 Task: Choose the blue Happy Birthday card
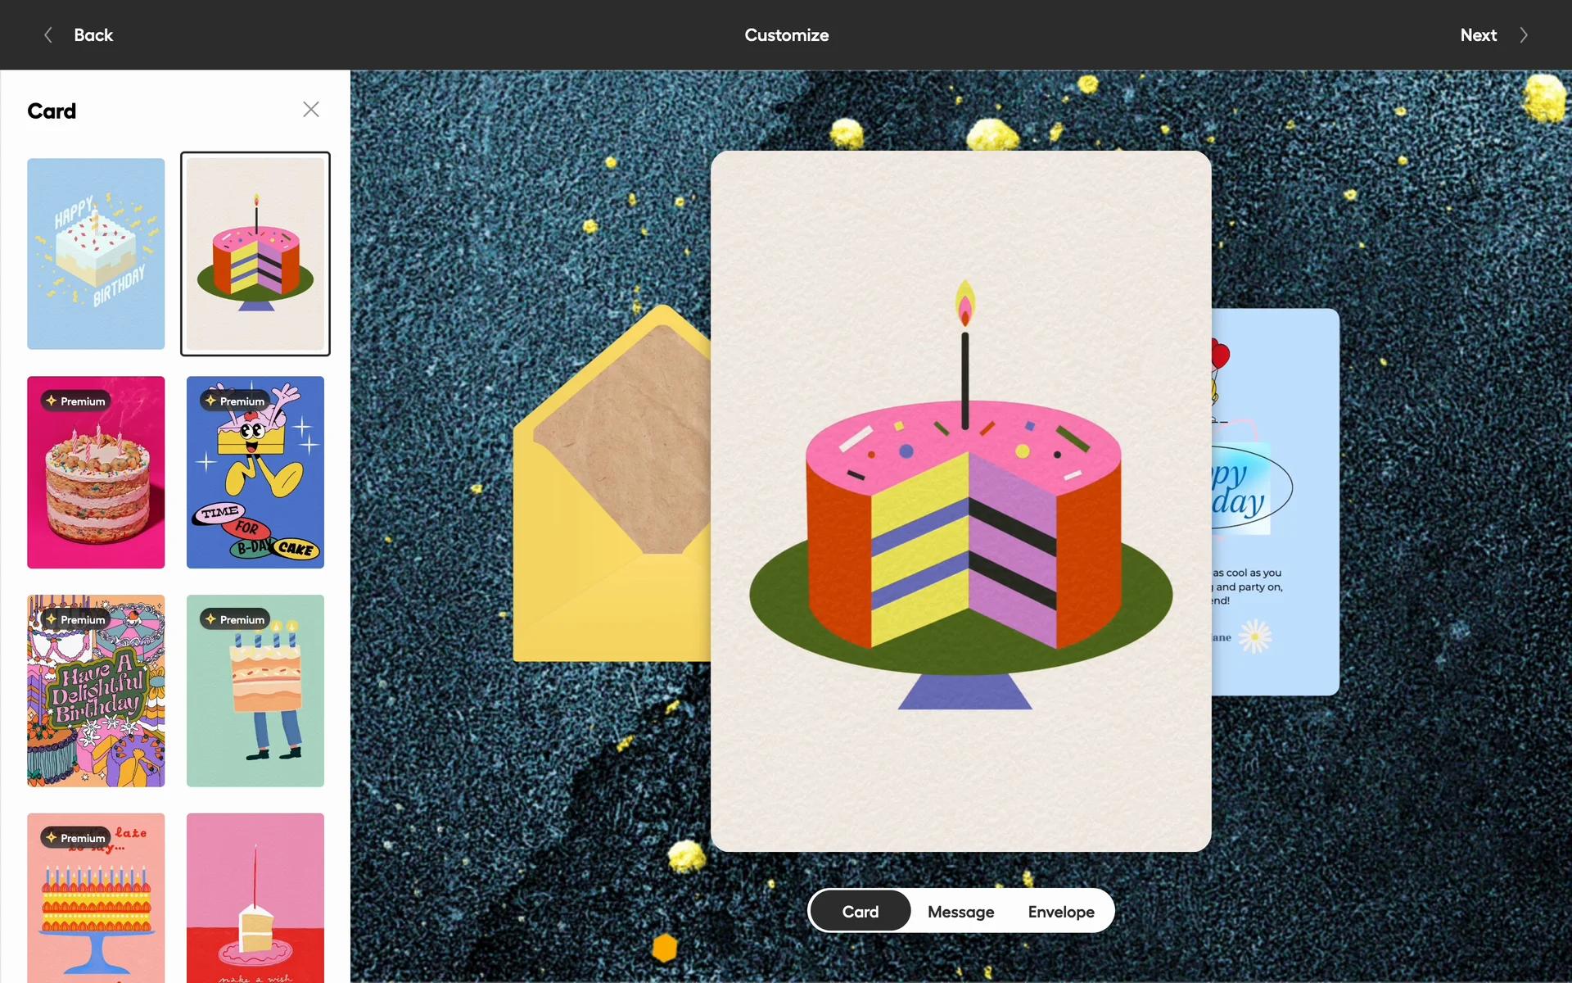click(96, 254)
